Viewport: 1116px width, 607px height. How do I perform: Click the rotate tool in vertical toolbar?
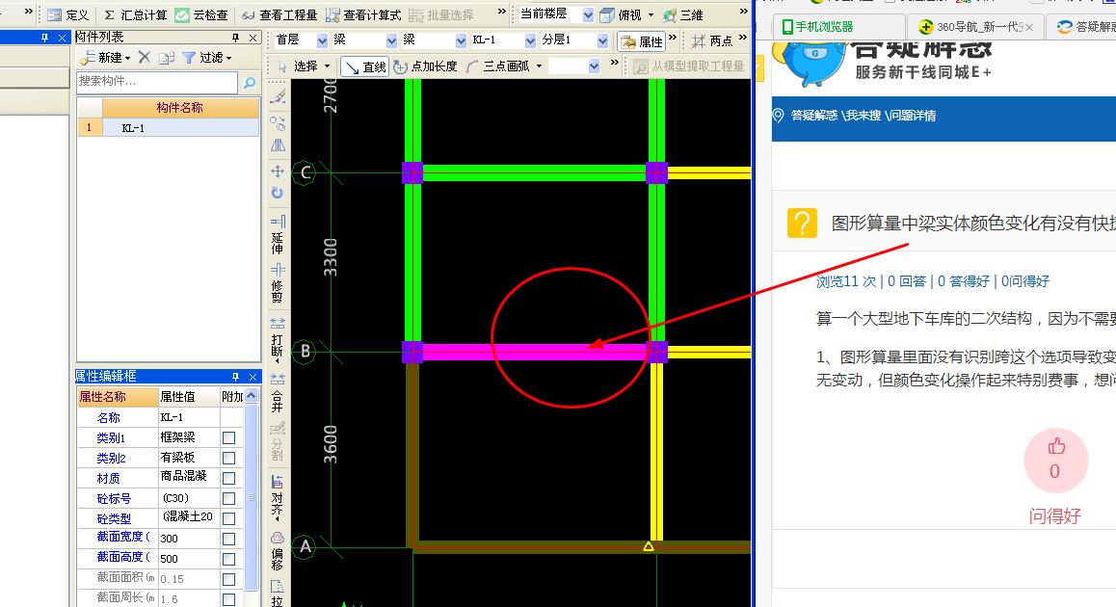(278, 193)
